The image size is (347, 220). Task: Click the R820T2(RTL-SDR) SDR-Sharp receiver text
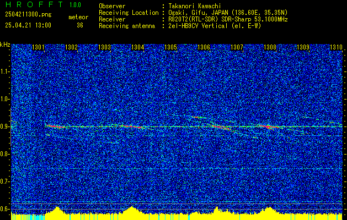click(228, 19)
